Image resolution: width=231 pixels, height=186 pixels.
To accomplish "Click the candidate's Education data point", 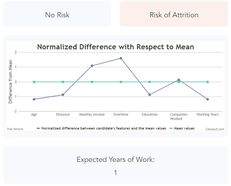I will [x=150, y=95].
